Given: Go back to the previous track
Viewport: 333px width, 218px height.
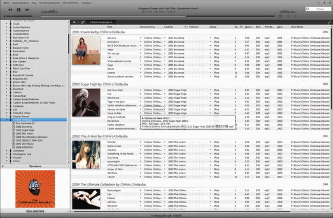Looking at the screenshot, I should pos(10,10).
